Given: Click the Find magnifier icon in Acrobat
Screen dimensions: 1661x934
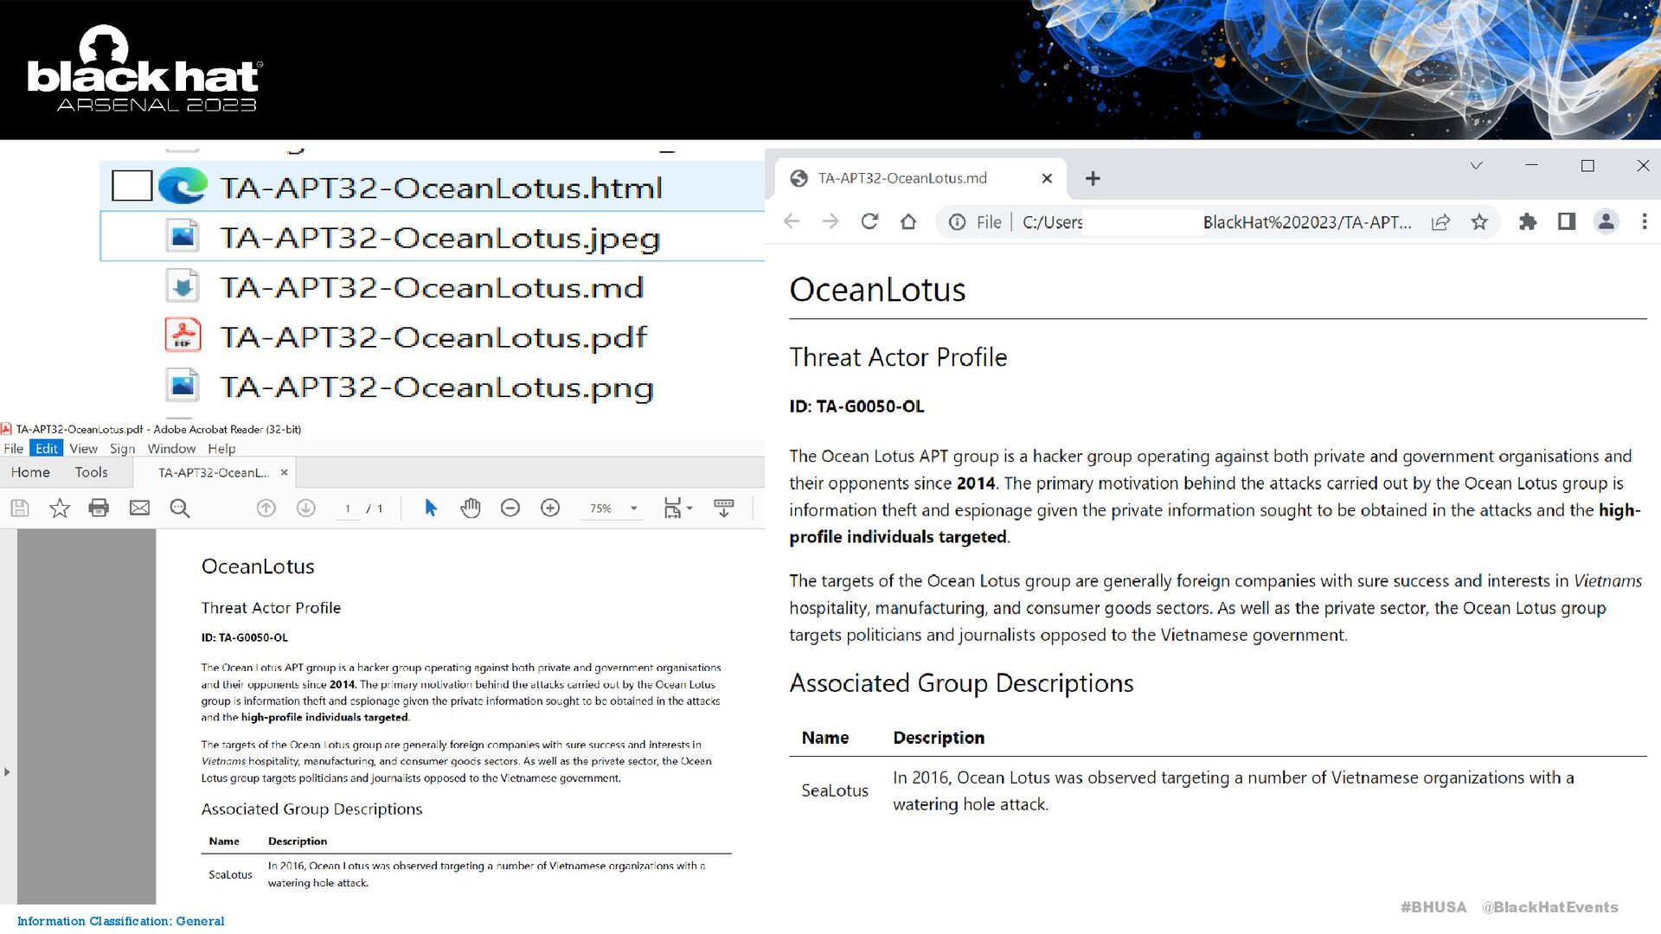Looking at the screenshot, I should coord(179,509).
